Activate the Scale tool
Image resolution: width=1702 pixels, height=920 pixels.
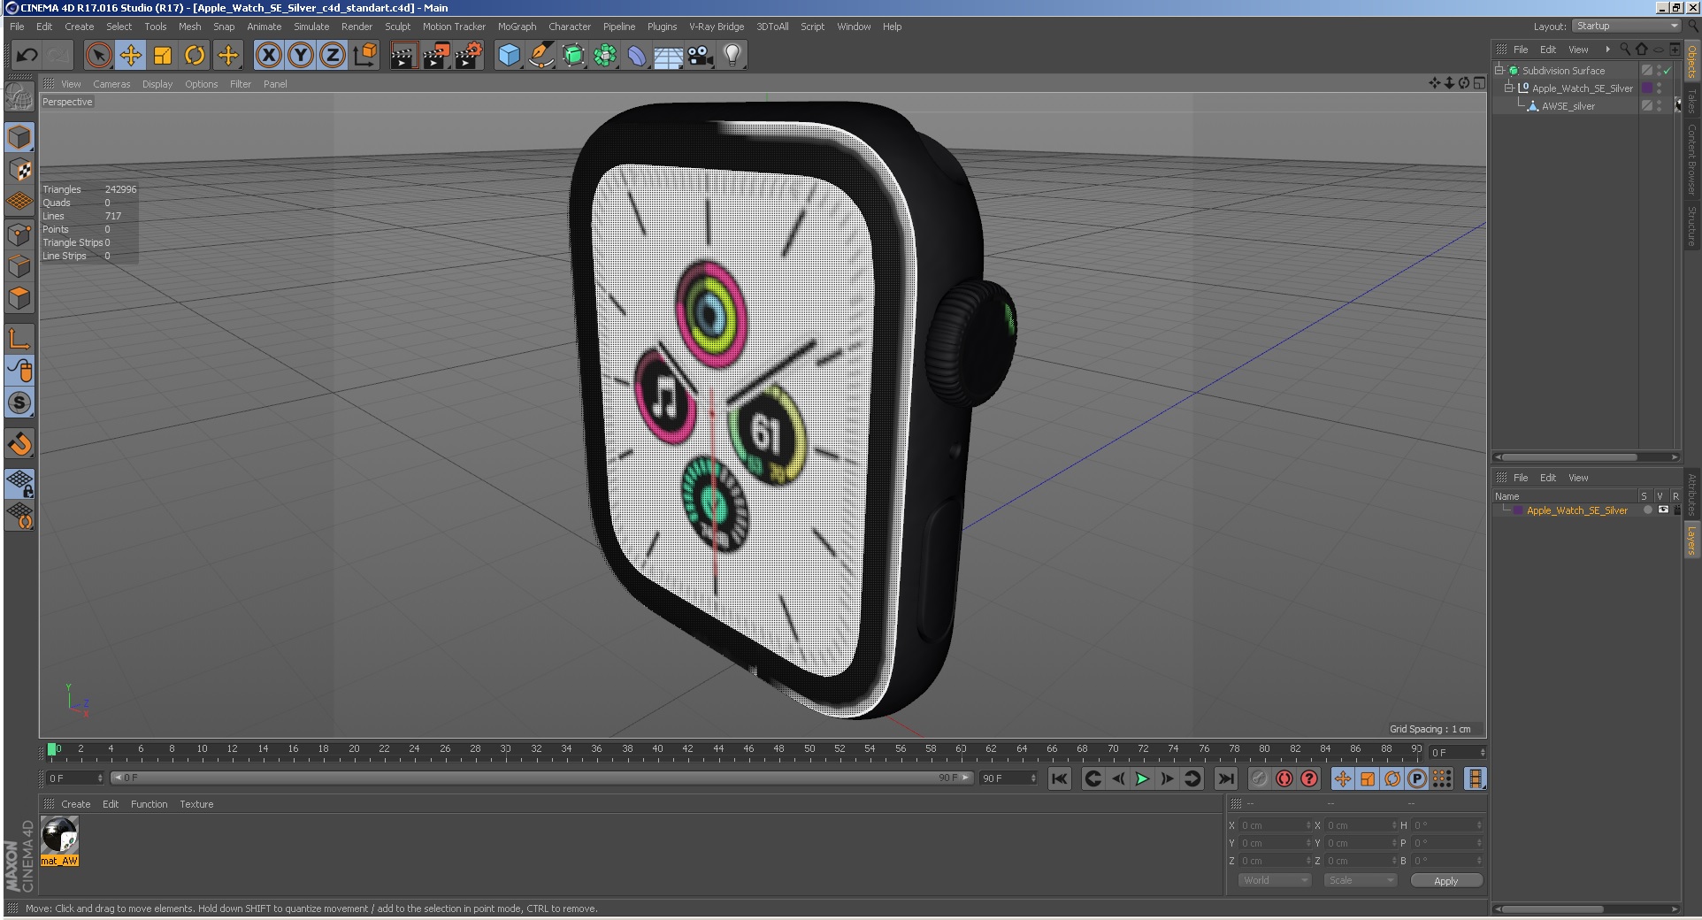pos(163,56)
